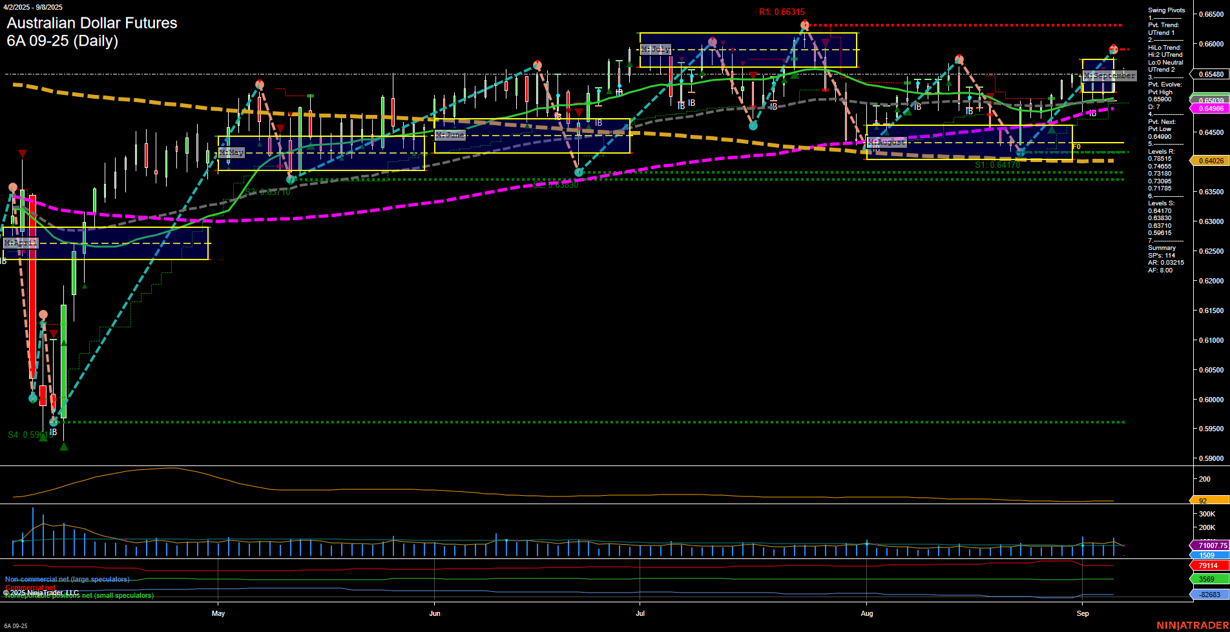Viewport: 1230px width, 632px height.
Task: Select the swing pivot circle at the 0.66315 high
Action: click(805, 25)
